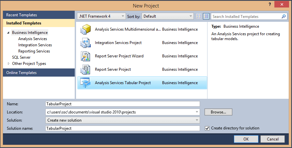Click the OK button
This screenshot has width=292, height=148.
(246, 139)
